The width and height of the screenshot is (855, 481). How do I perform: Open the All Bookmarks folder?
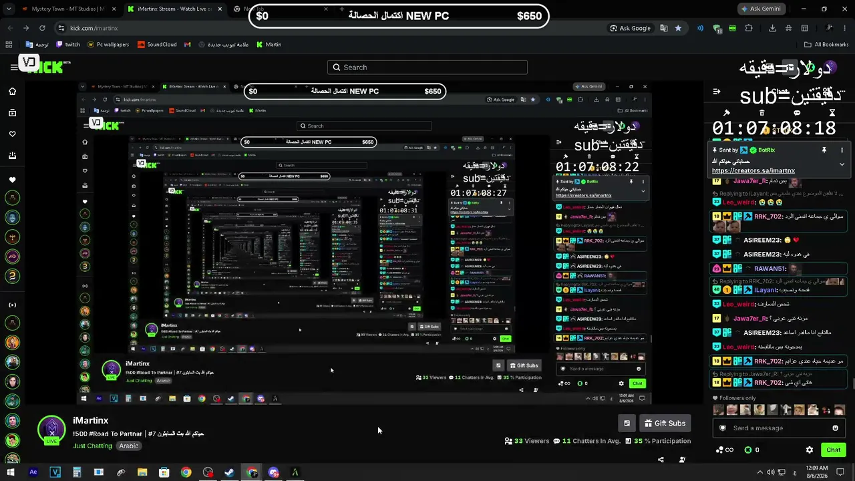click(x=826, y=45)
